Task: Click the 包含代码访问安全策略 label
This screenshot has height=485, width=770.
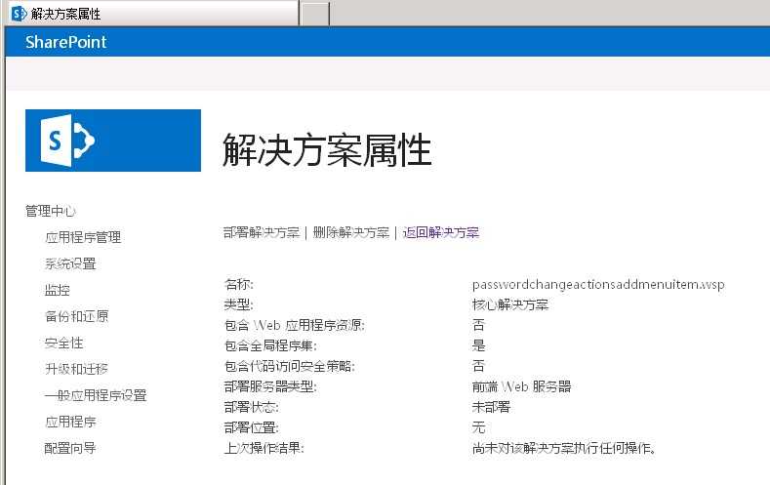Action: (x=290, y=366)
